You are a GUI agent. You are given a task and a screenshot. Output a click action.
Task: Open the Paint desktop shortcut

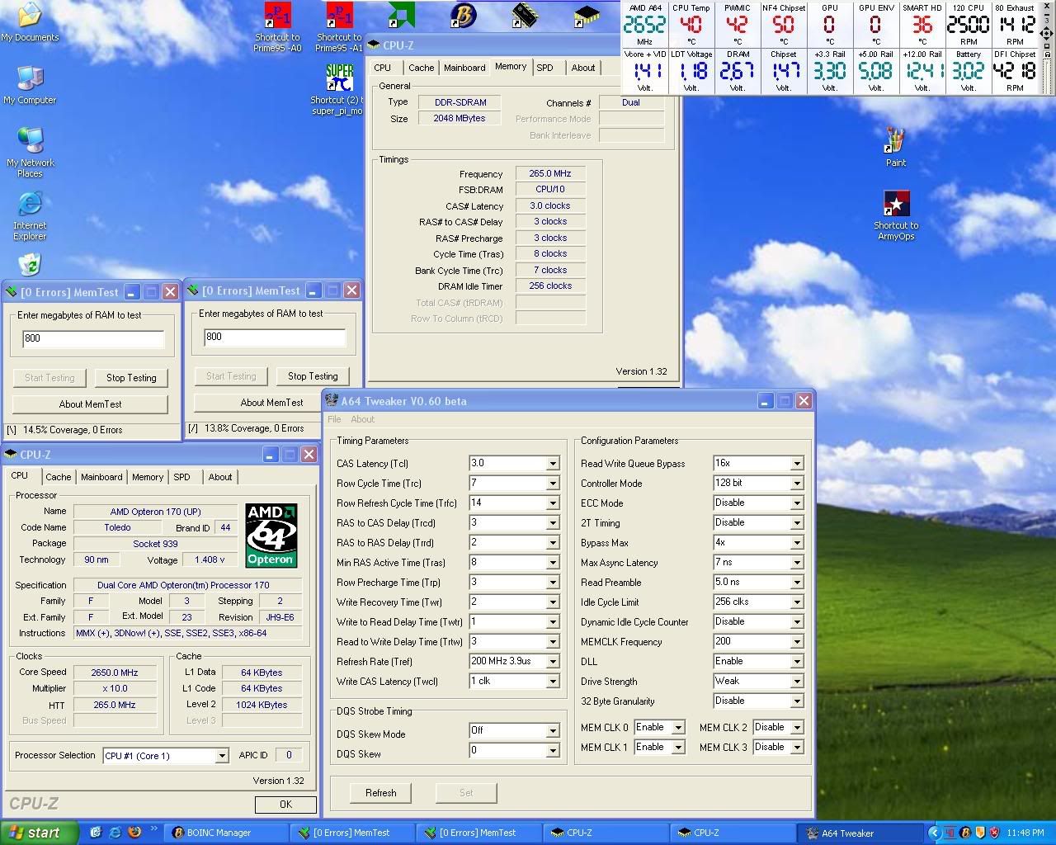[896, 147]
